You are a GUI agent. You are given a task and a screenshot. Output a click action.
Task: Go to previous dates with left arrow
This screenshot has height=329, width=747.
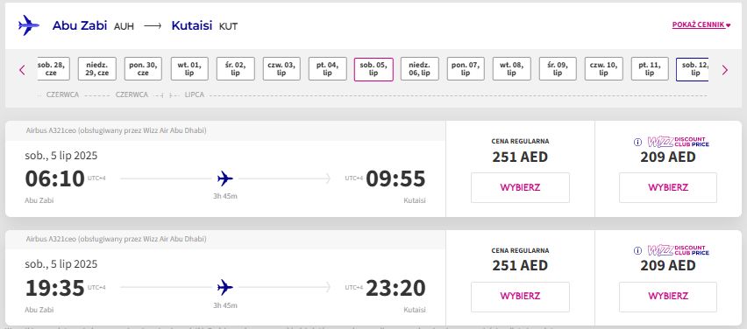pyautogui.click(x=22, y=70)
